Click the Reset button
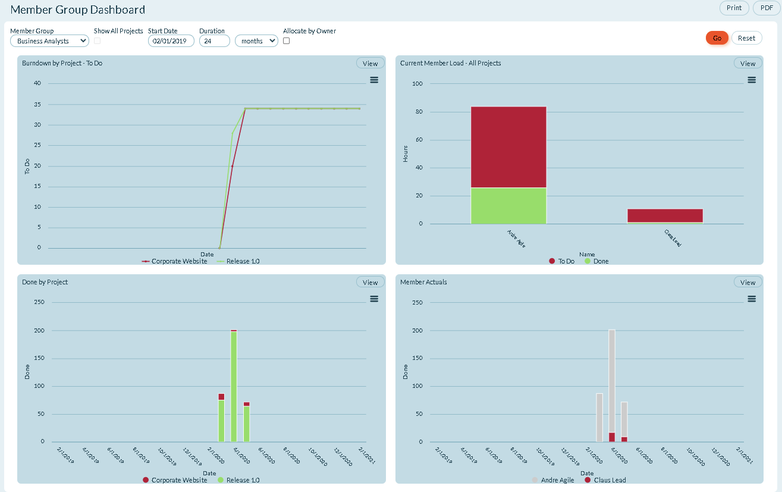782x492 pixels. tap(746, 38)
